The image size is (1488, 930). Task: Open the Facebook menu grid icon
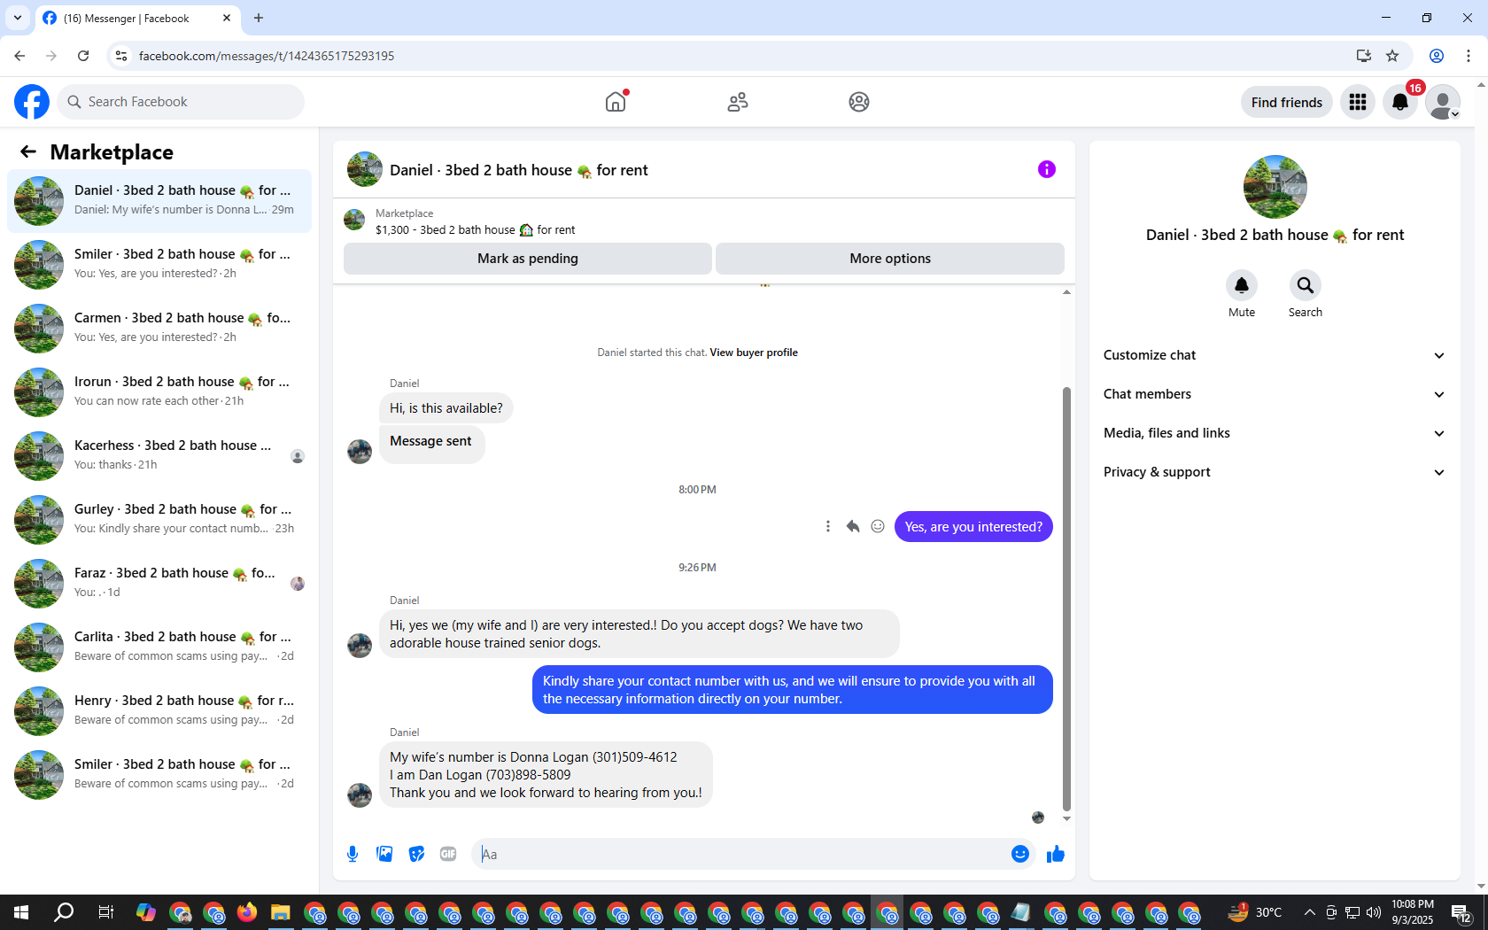click(x=1358, y=102)
